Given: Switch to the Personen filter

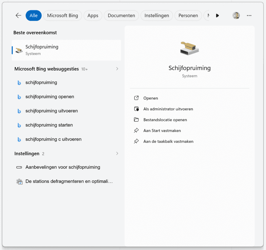Looking at the screenshot, I should pos(188,15).
